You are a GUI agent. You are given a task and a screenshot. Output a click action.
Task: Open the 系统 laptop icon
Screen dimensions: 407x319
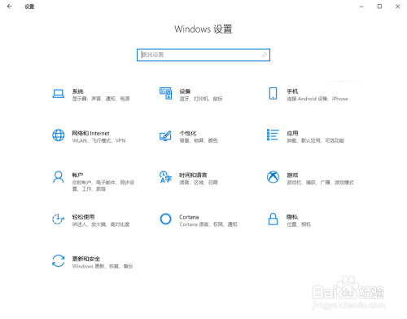(x=58, y=94)
